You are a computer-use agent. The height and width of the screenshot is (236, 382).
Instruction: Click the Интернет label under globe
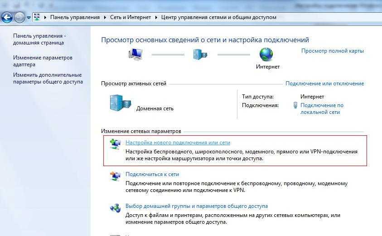click(268, 67)
